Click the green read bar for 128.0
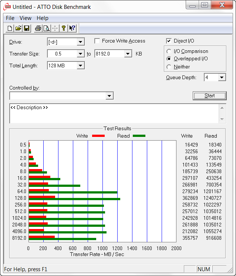Screen dimensions: 236x276 coord(74,199)
